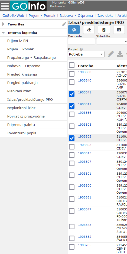The image size is (127, 254).
Task: Click the download/save icon next to Pogled
Action: [120, 54]
